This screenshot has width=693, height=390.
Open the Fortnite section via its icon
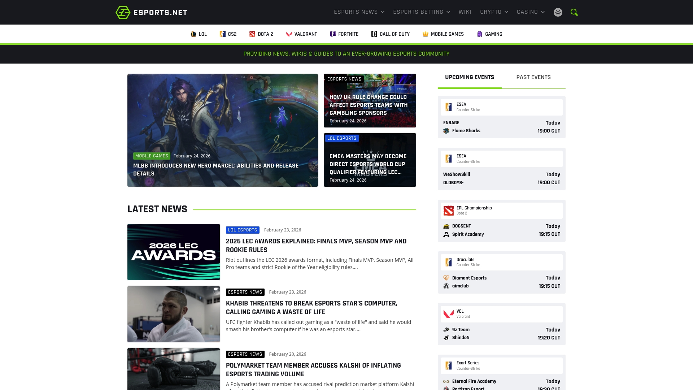click(x=332, y=34)
